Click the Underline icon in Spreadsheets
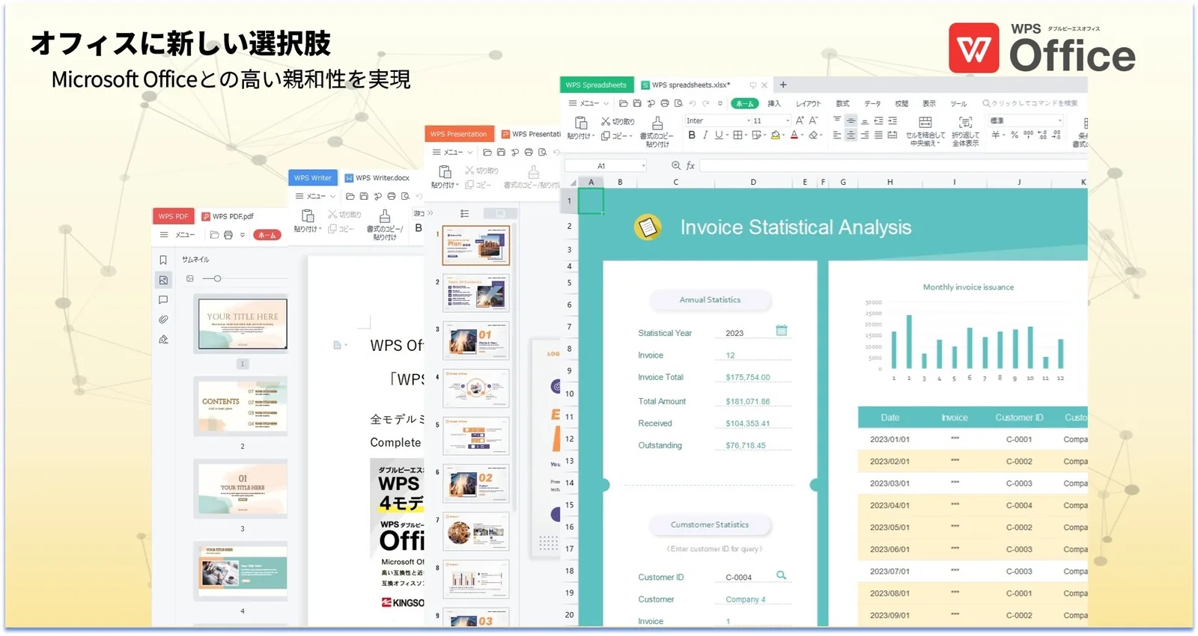Viewport: 1198px width, 636px height. 718,135
